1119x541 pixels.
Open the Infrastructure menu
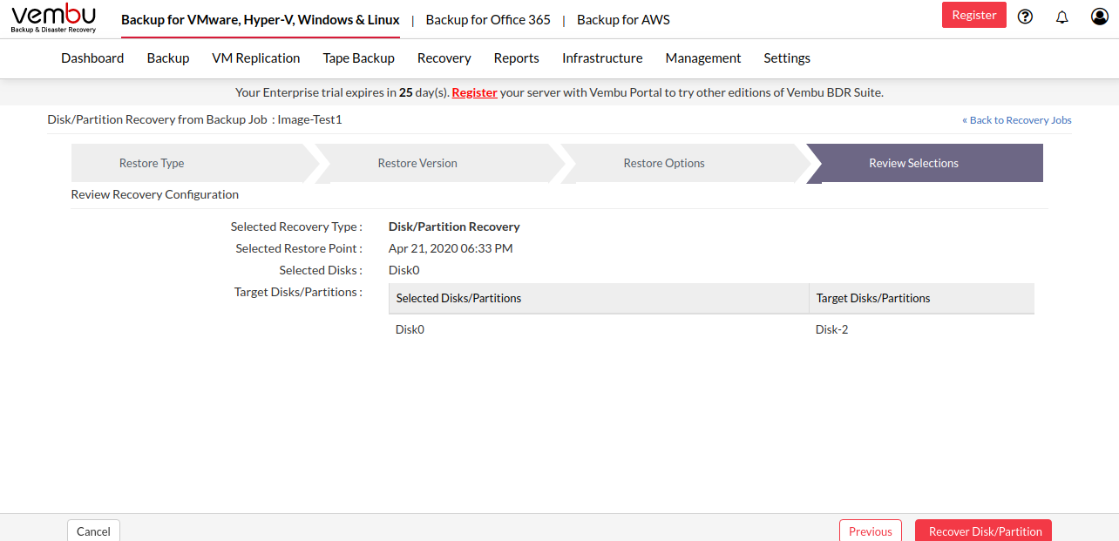pos(602,58)
